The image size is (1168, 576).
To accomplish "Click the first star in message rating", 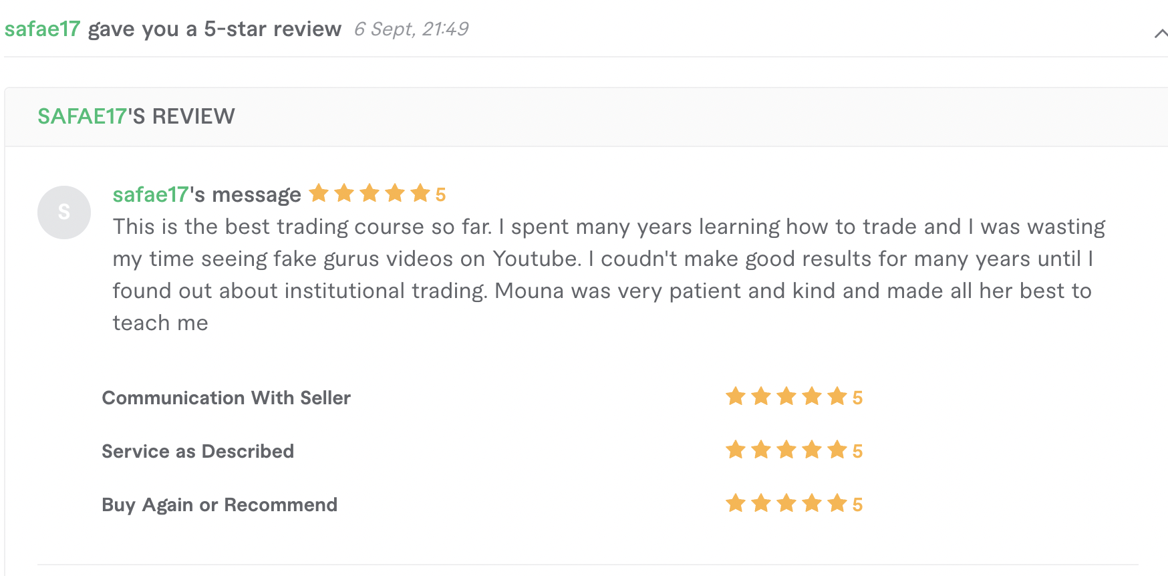I will point(319,193).
